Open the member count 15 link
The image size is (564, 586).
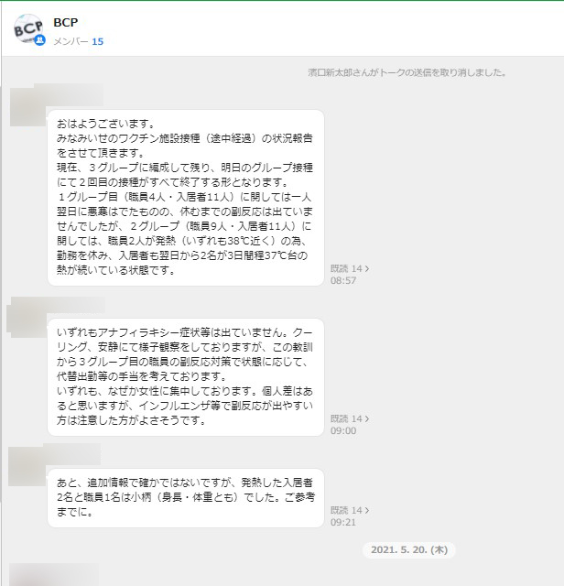click(98, 41)
